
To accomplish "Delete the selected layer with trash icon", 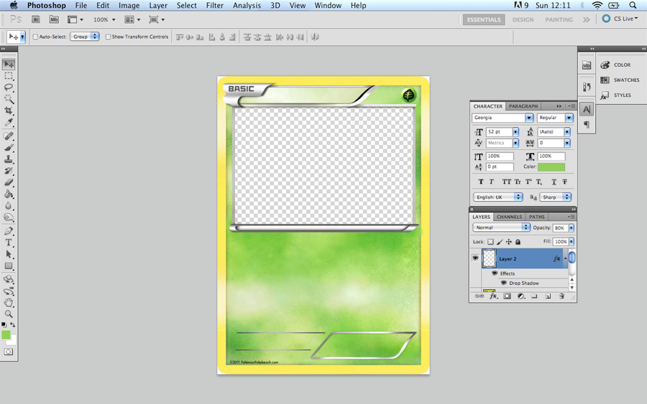I will click(561, 296).
